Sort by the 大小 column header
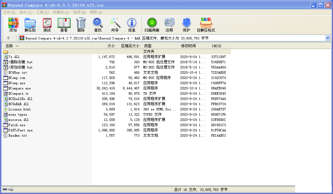333x194 pixels. click(x=104, y=46)
